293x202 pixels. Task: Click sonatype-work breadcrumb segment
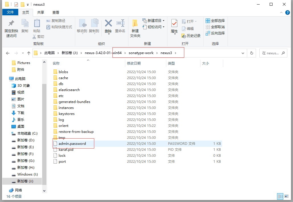tap(141, 53)
